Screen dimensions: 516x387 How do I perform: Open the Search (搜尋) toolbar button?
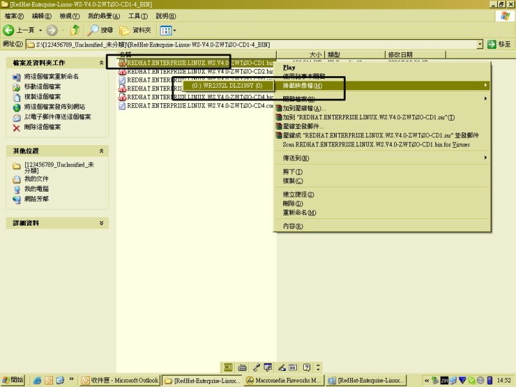pyautogui.click(x=101, y=30)
